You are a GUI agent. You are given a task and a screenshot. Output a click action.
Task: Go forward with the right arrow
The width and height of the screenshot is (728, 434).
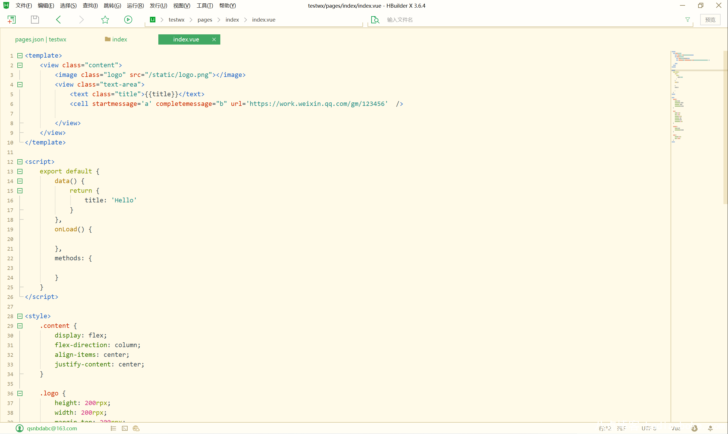(x=81, y=20)
